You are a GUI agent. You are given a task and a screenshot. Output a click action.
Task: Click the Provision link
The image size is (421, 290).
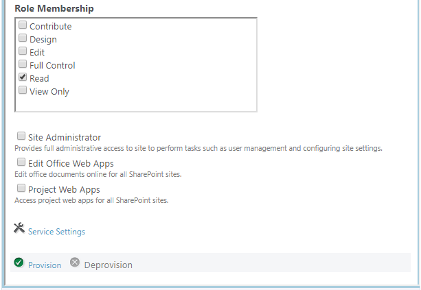[x=45, y=265]
